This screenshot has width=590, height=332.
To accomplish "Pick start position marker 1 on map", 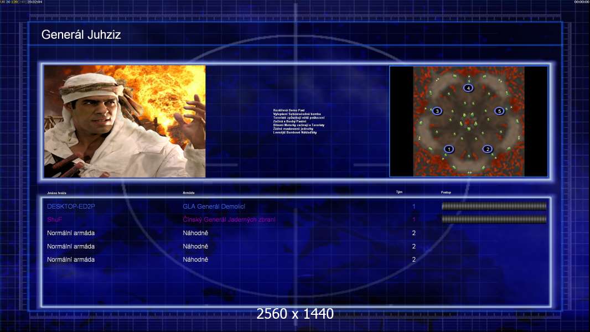I will (449, 149).
